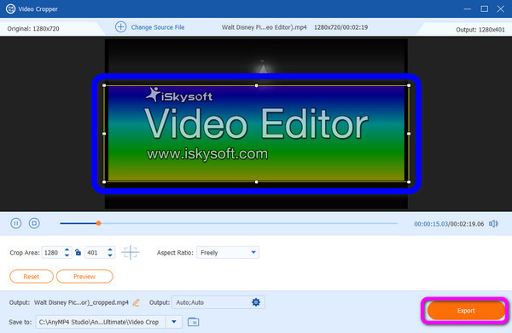The height and width of the screenshot is (333, 512).
Task: Click the crop width field showing 1280
Action: (51, 253)
